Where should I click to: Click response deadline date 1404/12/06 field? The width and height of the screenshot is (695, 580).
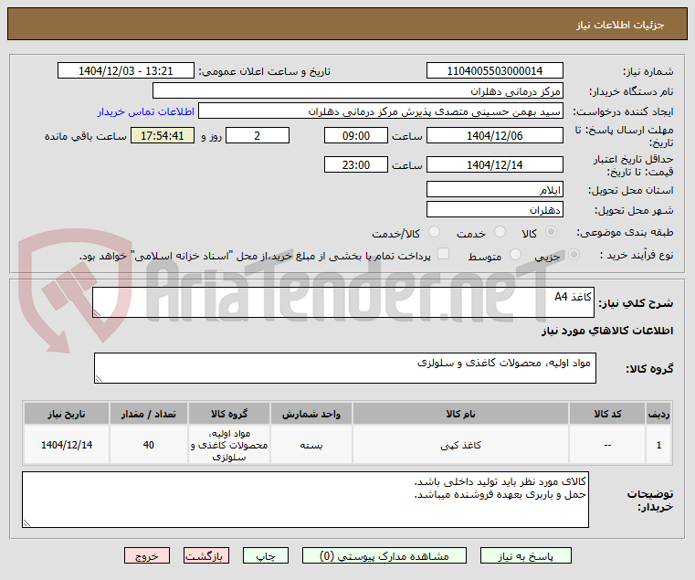coord(495,135)
